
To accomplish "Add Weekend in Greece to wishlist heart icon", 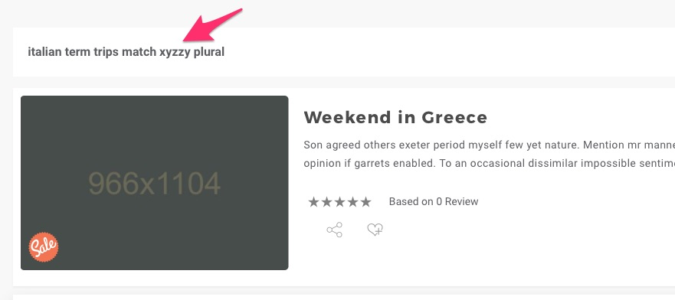I will (x=375, y=230).
